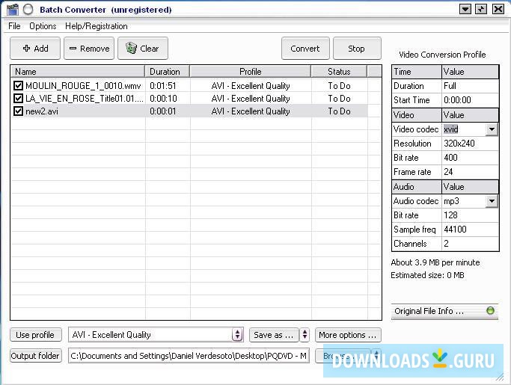Open the Audio codec dropdown arrow

(x=492, y=201)
